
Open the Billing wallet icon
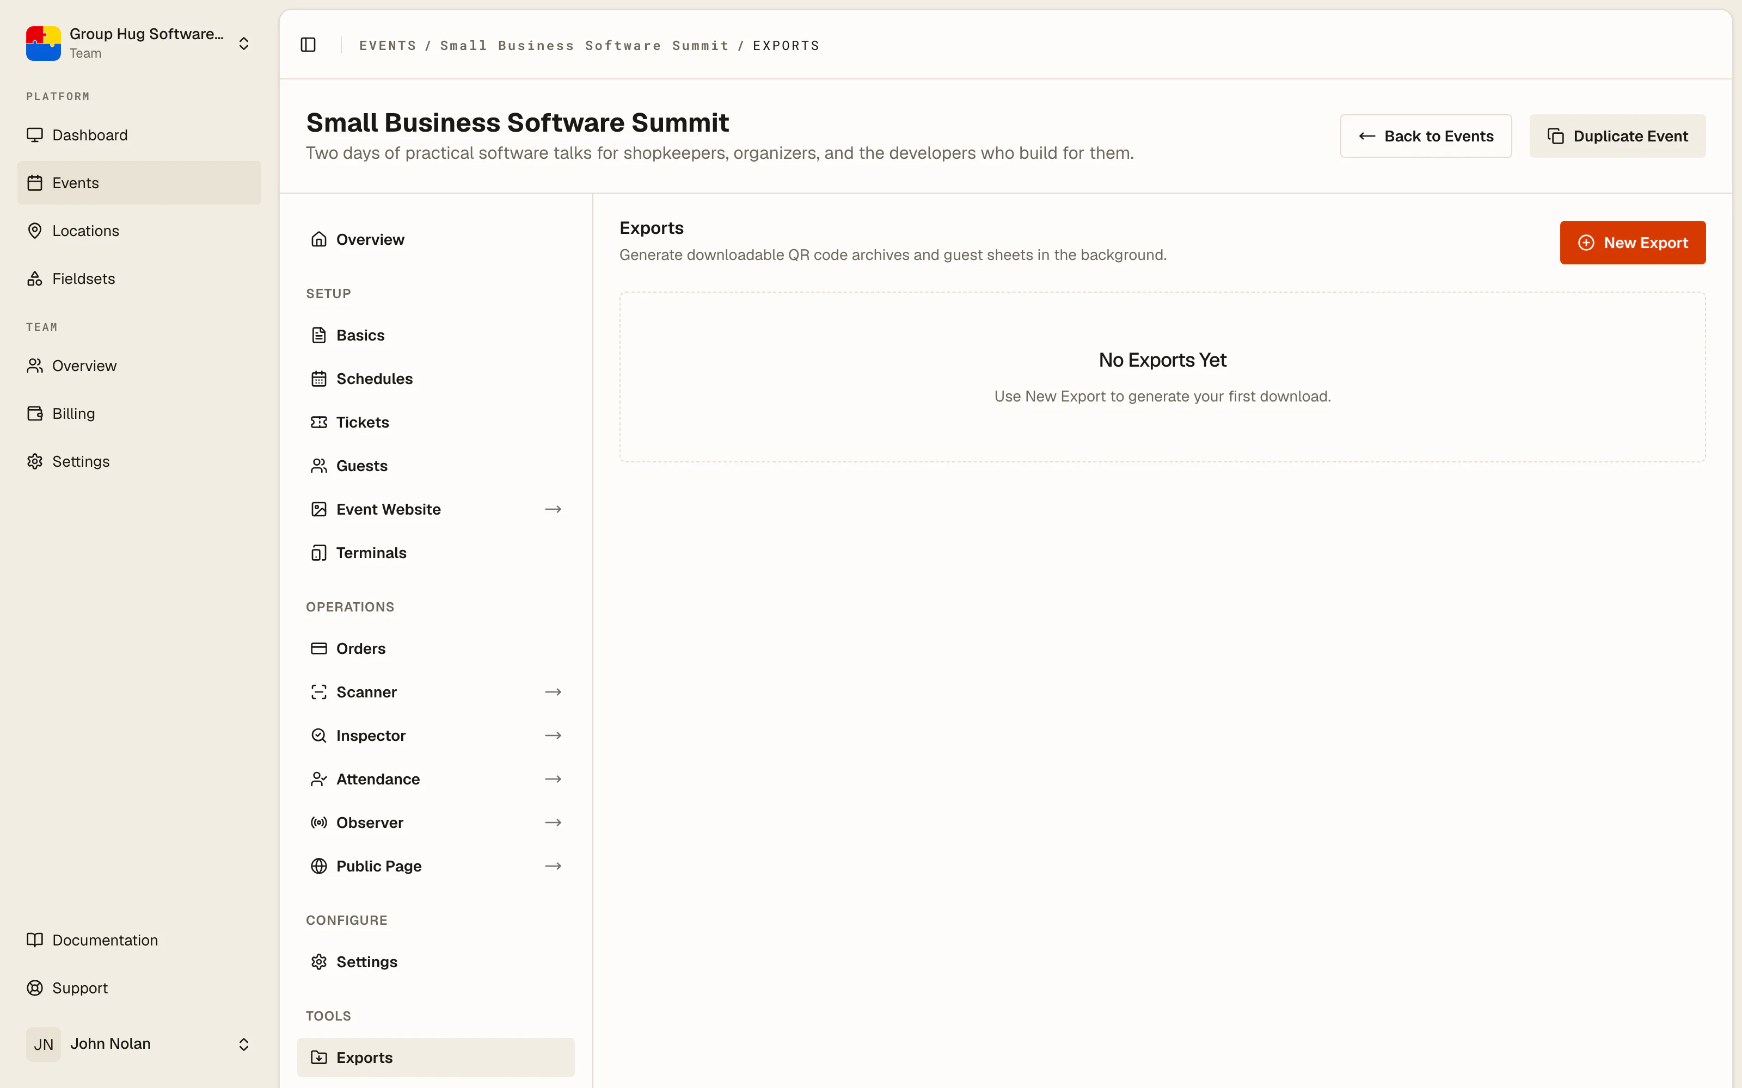point(34,413)
